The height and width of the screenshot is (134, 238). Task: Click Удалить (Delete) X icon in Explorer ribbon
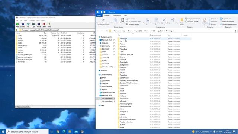pyautogui.click(x=164, y=20)
